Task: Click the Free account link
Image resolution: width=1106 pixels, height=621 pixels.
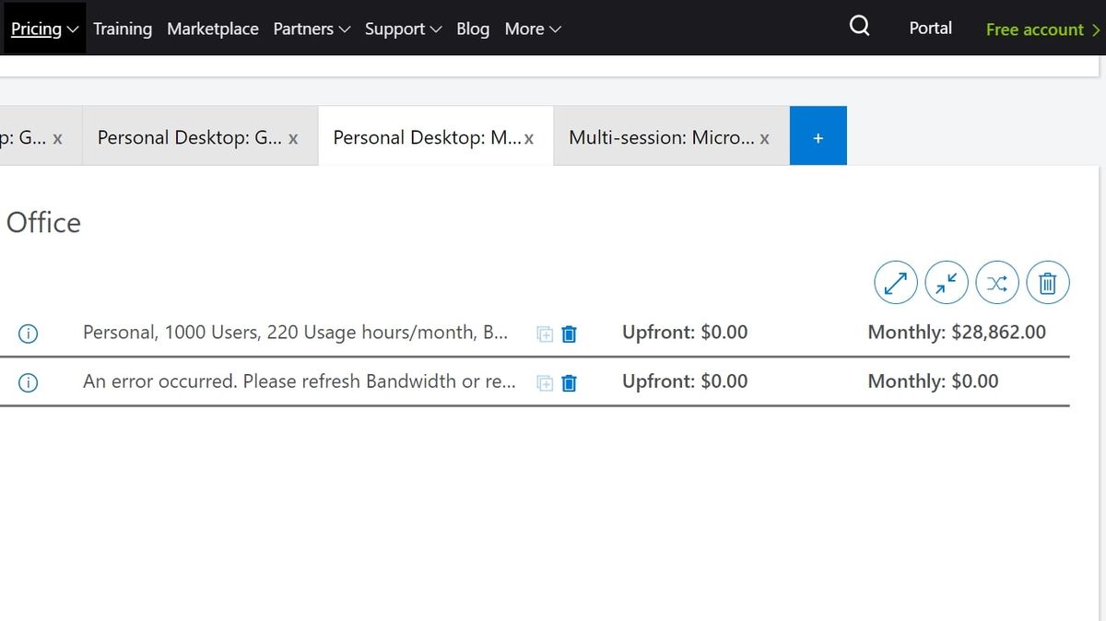Action: click(x=1034, y=29)
